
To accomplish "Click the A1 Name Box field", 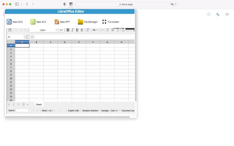I will (15, 37).
